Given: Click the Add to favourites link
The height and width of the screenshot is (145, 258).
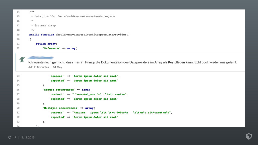Looking at the screenshot, I should pyautogui.click(x=39, y=67).
